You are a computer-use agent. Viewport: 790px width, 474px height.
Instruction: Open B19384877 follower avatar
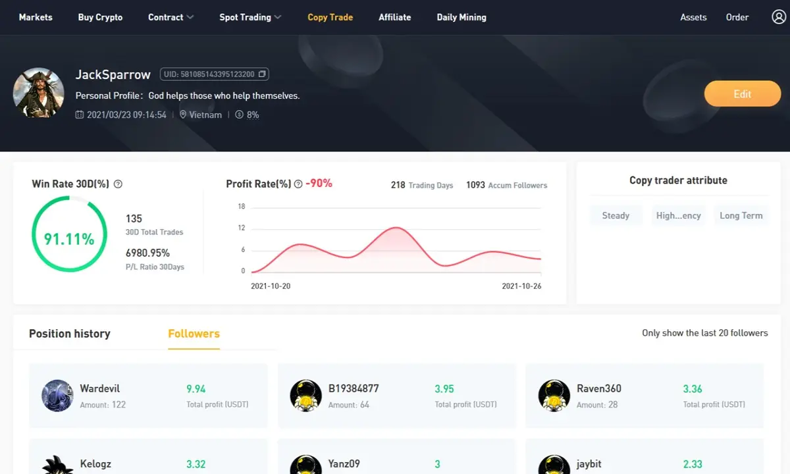click(x=305, y=396)
